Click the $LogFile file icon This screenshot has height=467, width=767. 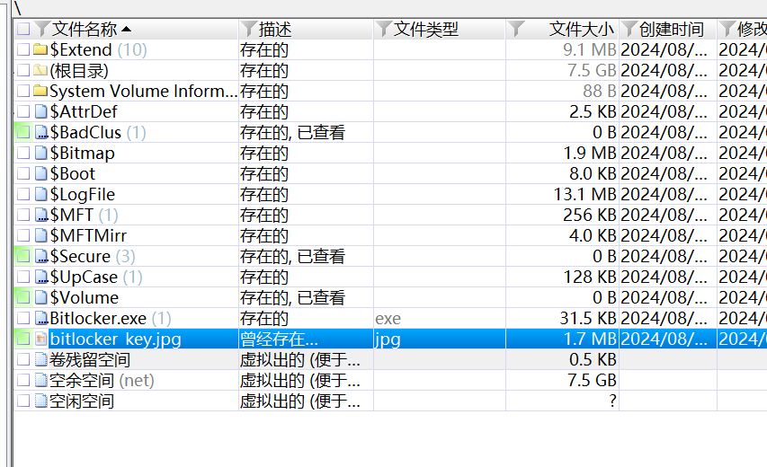pos(41,194)
